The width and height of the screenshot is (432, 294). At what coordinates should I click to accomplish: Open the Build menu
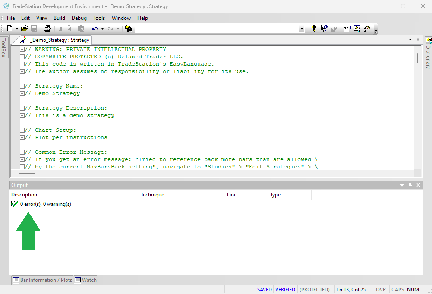59,18
